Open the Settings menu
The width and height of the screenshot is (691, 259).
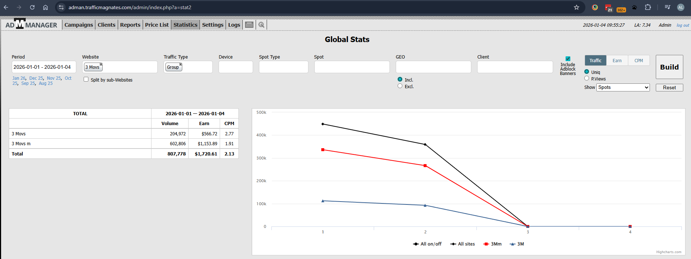(x=213, y=25)
